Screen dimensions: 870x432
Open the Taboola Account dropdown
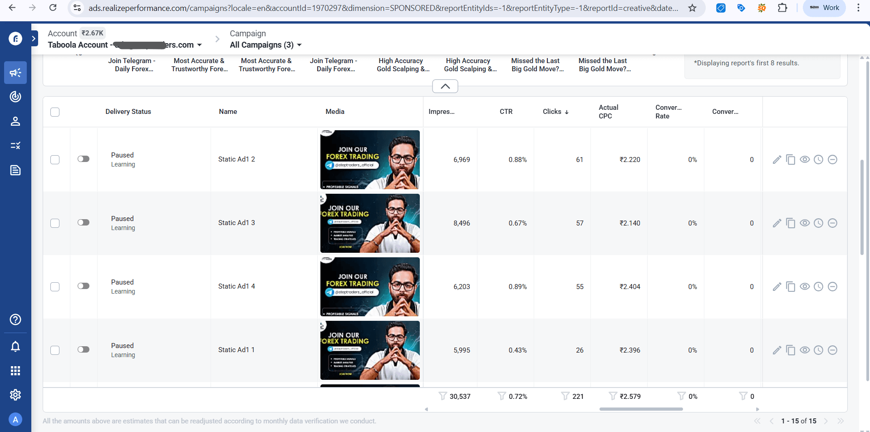click(x=200, y=45)
